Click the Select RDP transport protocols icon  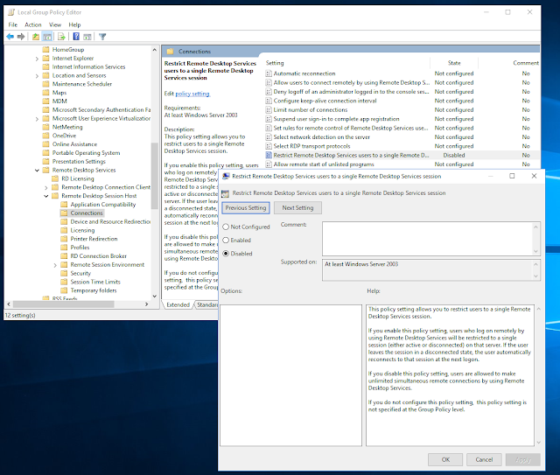[269, 146]
